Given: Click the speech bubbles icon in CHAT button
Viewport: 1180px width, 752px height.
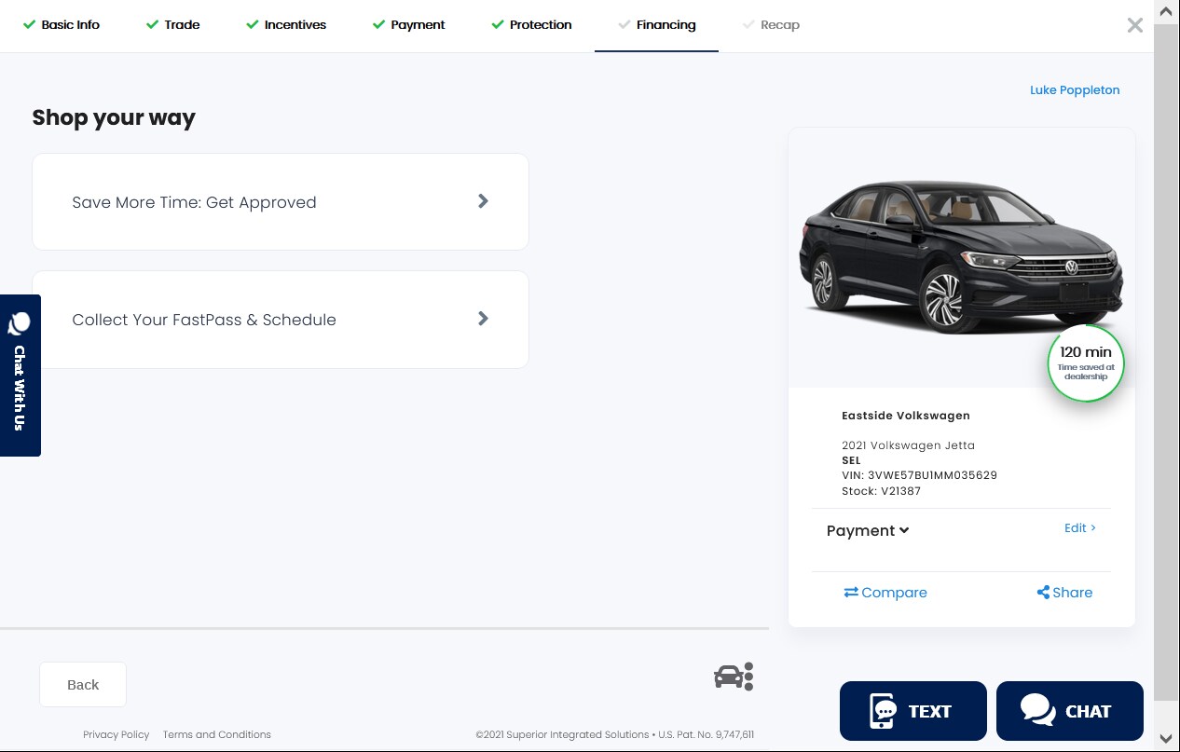Looking at the screenshot, I should coord(1037,710).
